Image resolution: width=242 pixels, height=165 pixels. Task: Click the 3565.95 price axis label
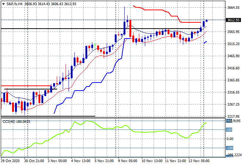[x=233, y=32]
